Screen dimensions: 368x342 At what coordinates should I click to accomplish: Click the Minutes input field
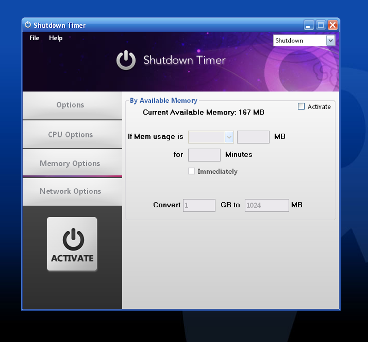pos(204,155)
